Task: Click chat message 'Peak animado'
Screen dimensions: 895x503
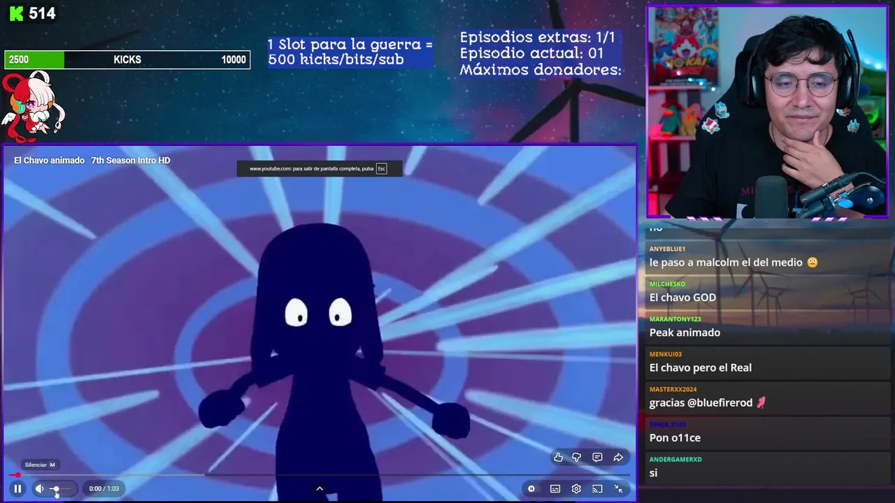Action: click(685, 333)
